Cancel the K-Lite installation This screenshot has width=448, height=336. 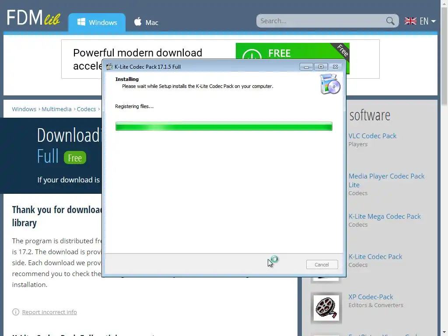[322, 265]
